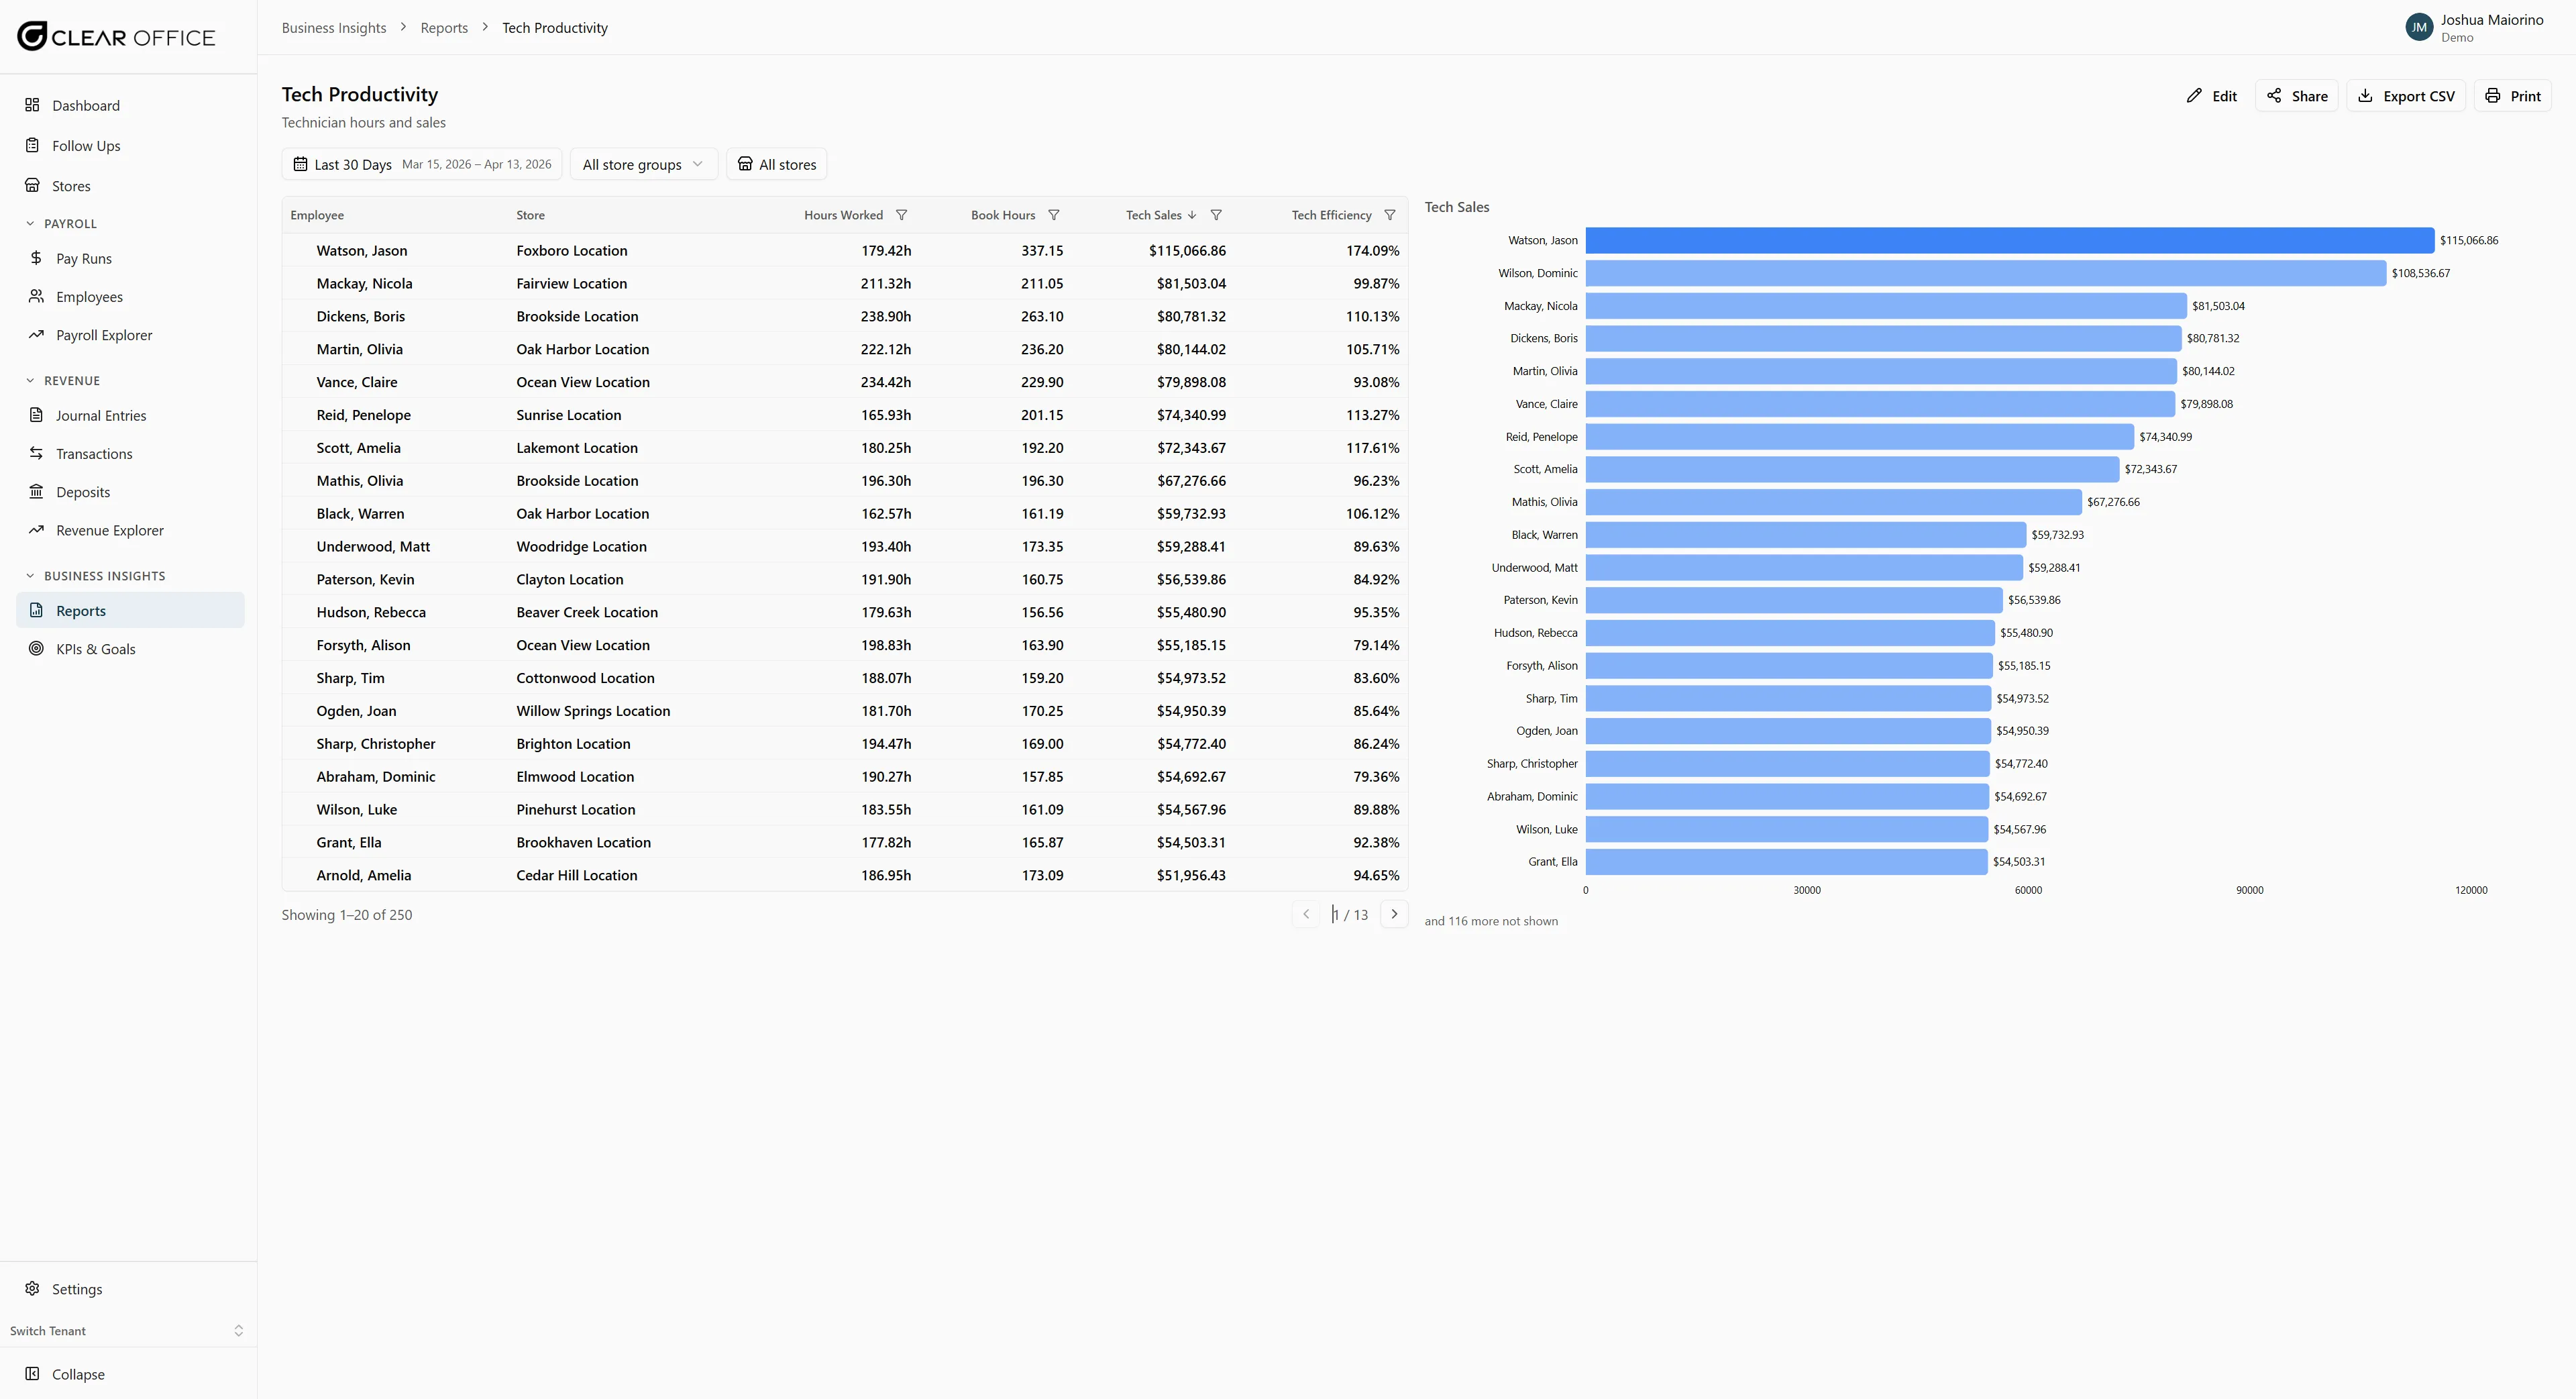Navigate to Reports via the breadcrumb
The width and height of the screenshot is (2576, 1399).
pos(443,27)
